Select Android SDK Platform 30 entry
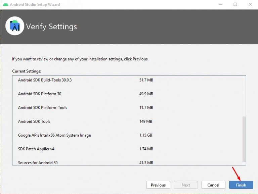Image resolution: width=258 pixels, height=194 pixels. click(x=40, y=94)
